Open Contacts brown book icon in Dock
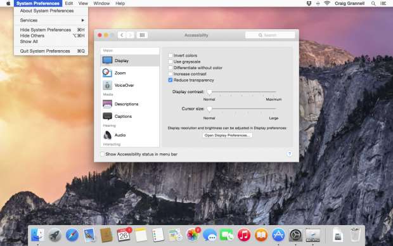Image resolution: width=393 pixels, height=246 pixels. point(106,235)
